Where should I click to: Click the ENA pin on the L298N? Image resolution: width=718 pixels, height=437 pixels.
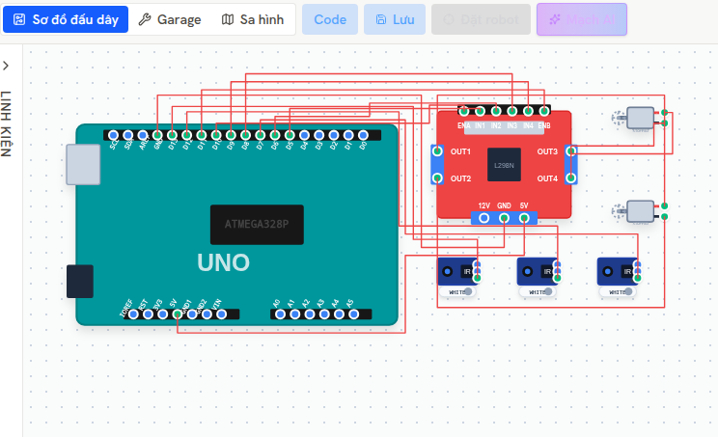click(464, 111)
